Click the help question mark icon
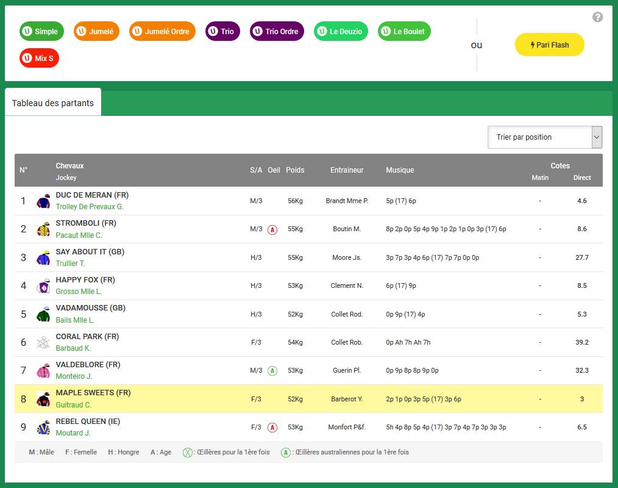 (597, 17)
